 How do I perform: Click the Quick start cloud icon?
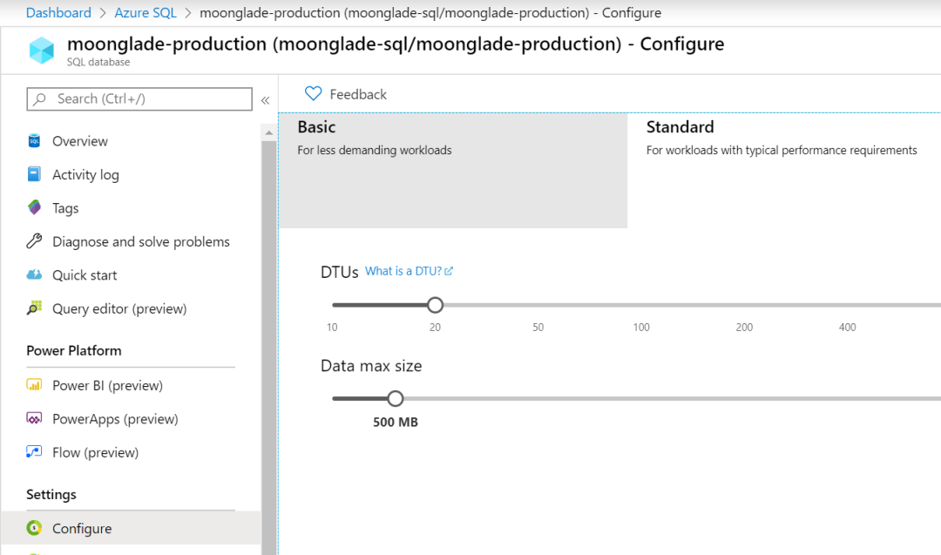[35, 275]
